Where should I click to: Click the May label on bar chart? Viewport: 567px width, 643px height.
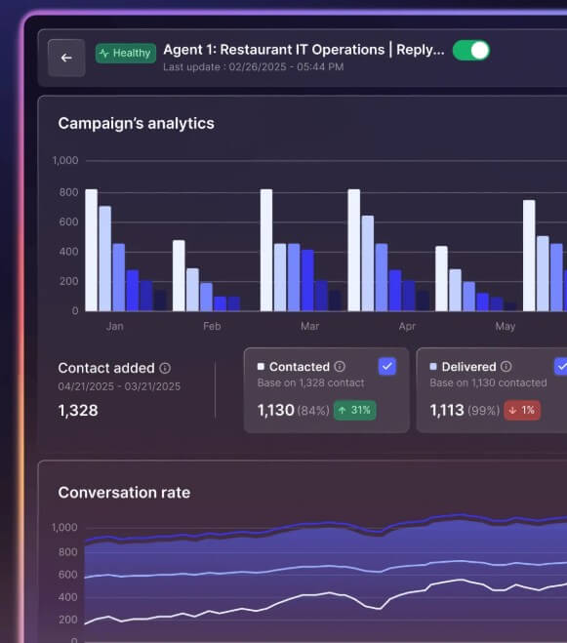click(506, 327)
